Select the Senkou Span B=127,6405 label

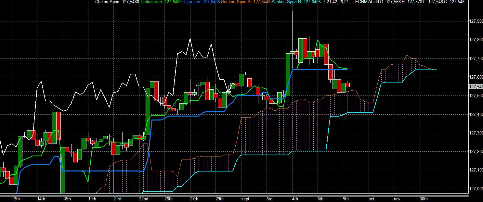pos(296,2)
